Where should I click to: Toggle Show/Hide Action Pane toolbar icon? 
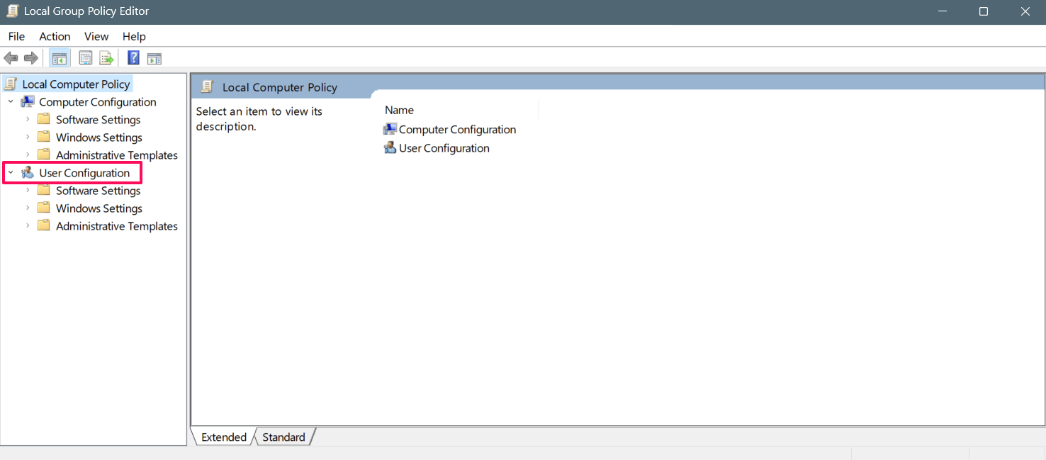(154, 58)
